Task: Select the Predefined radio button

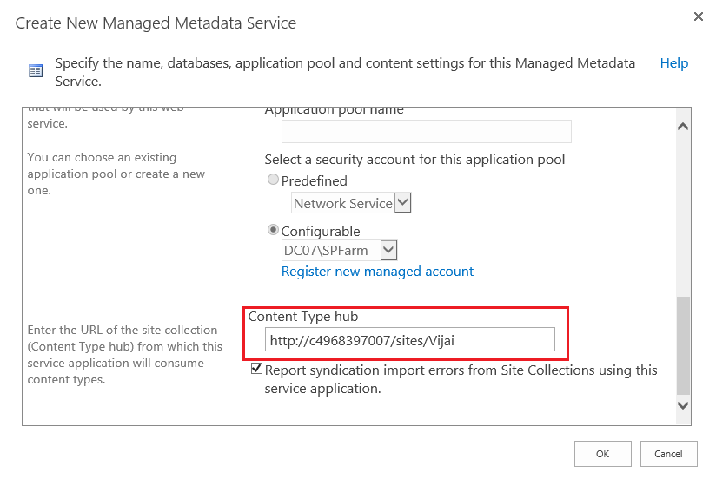Action: tap(274, 180)
